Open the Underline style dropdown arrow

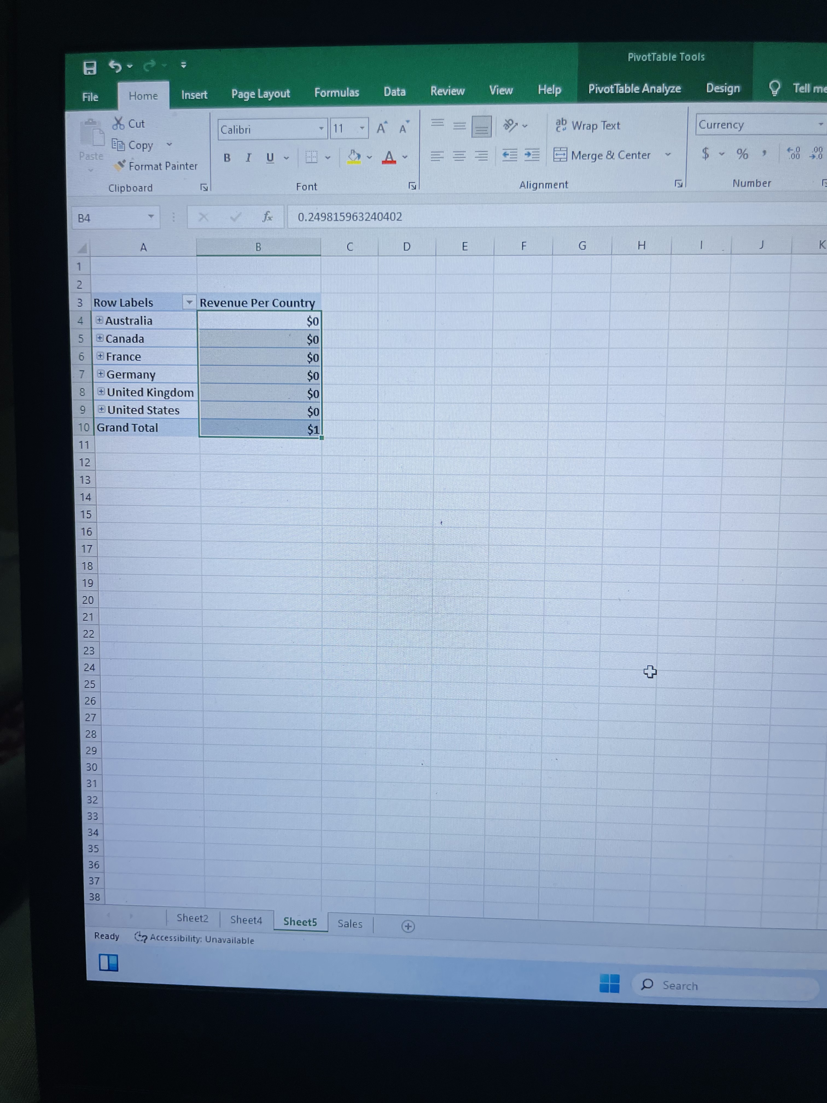[x=287, y=158]
